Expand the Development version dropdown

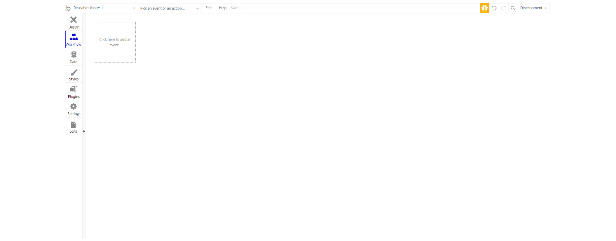click(x=534, y=8)
